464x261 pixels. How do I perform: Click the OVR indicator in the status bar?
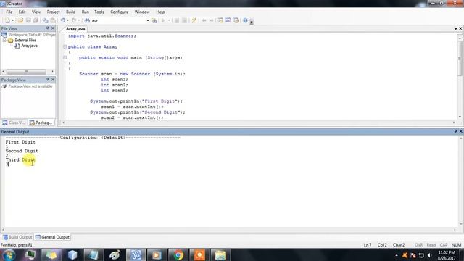(418, 245)
